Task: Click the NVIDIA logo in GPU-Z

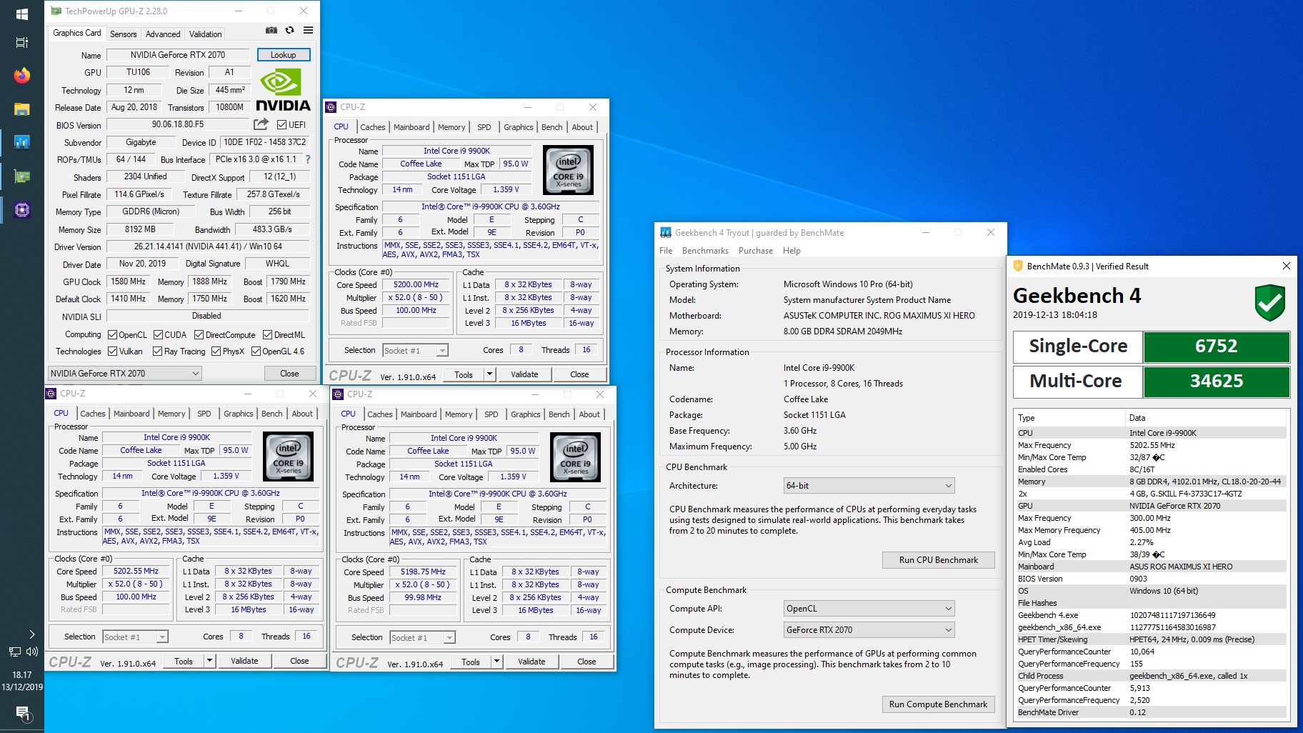Action: coord(283,90)
